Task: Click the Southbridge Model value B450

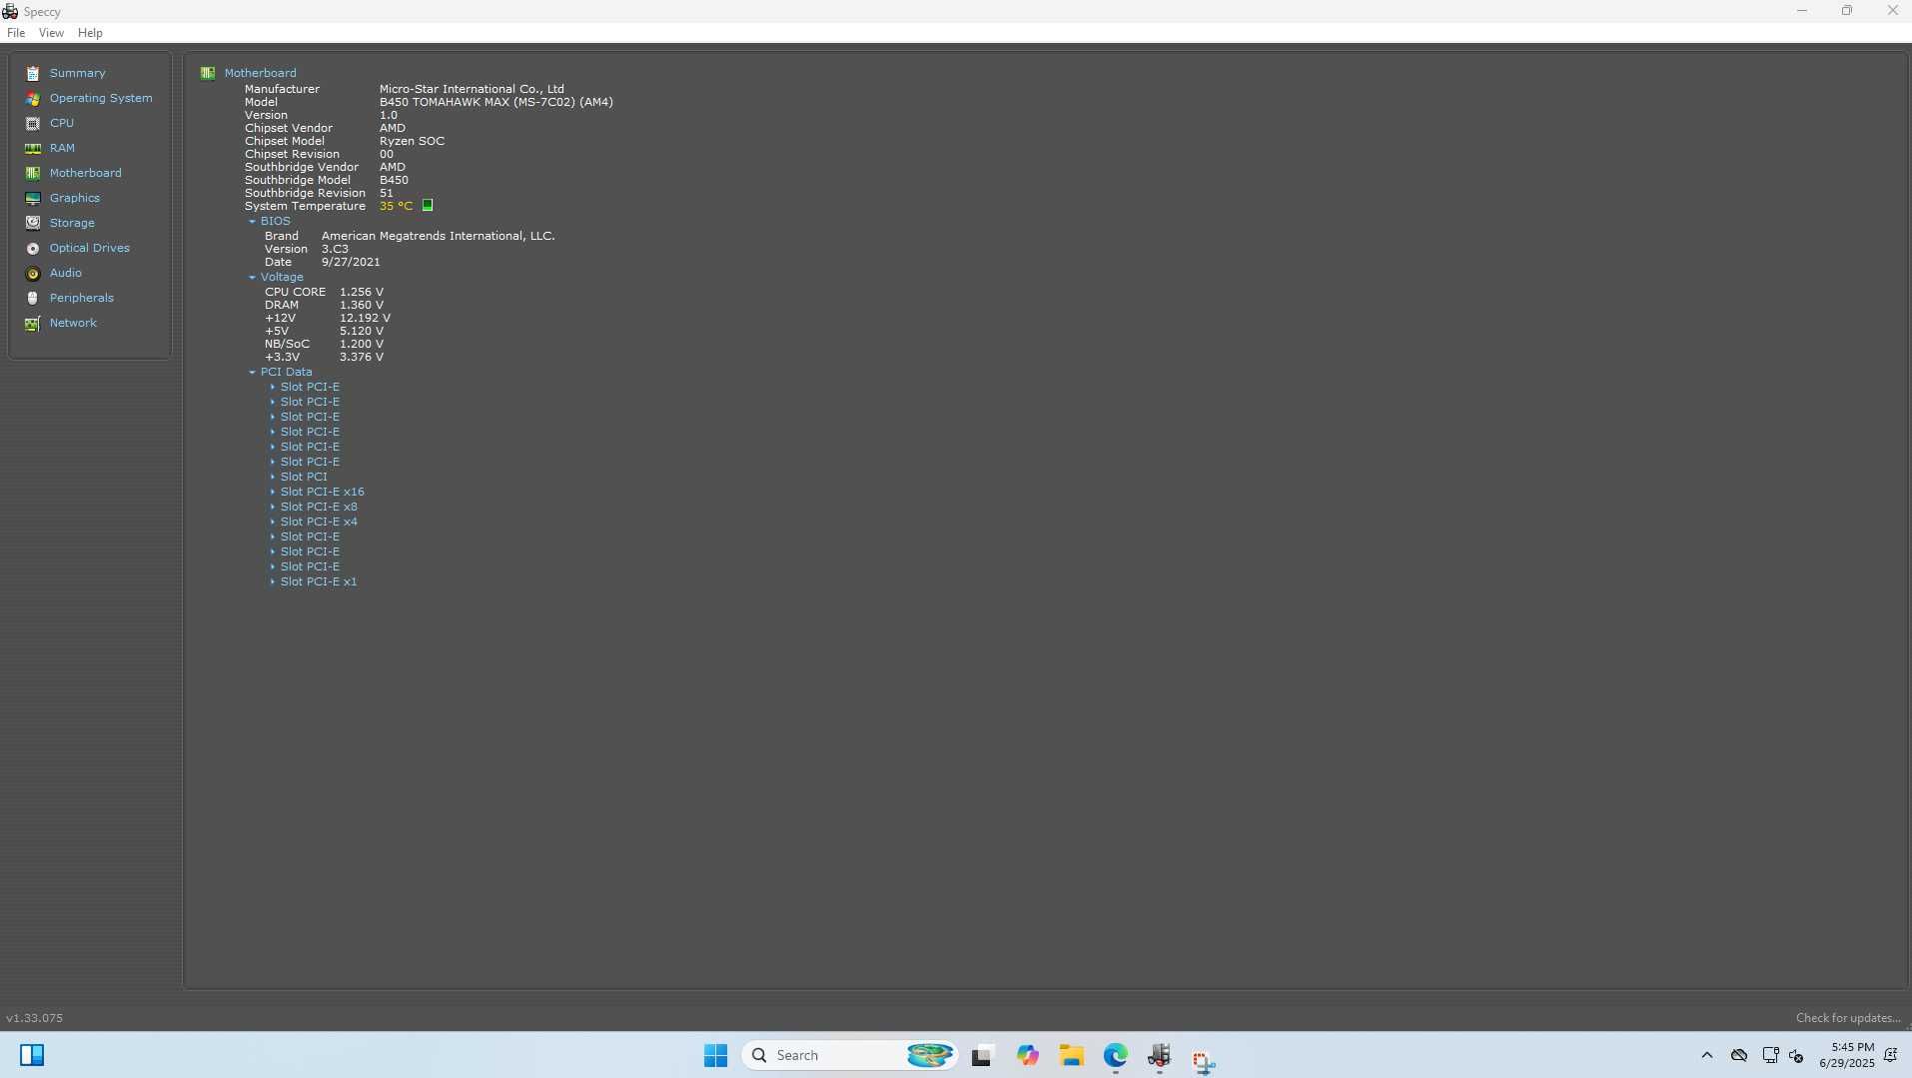Action: [x=394, y=180]
